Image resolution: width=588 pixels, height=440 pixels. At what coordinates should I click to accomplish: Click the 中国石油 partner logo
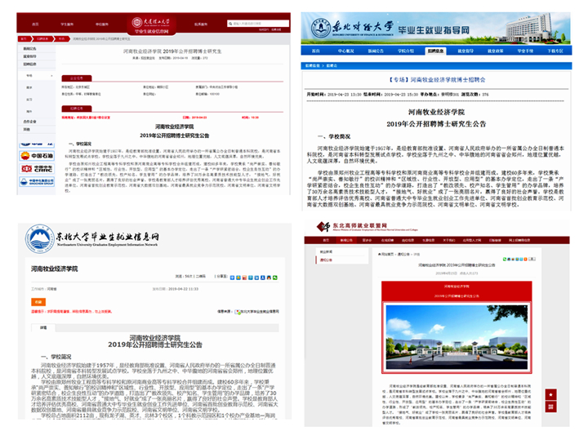[37, 156]
